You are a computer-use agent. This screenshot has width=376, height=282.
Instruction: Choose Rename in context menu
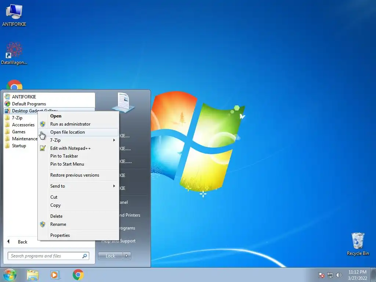[78, 224]
